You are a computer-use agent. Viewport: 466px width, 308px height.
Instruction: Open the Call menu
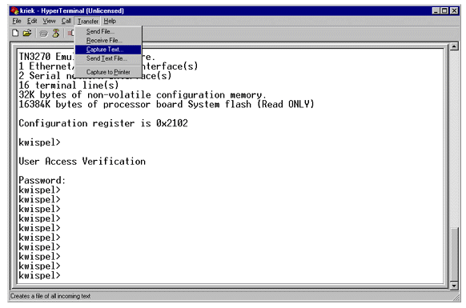coord(66,21)
